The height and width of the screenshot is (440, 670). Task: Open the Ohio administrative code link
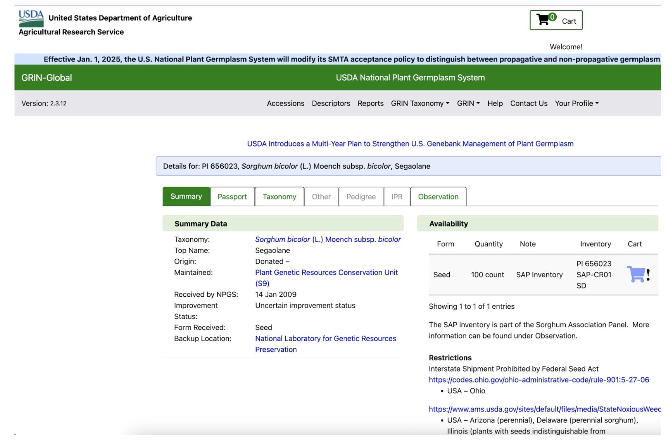pyautogui.click(x=539, y=380)
